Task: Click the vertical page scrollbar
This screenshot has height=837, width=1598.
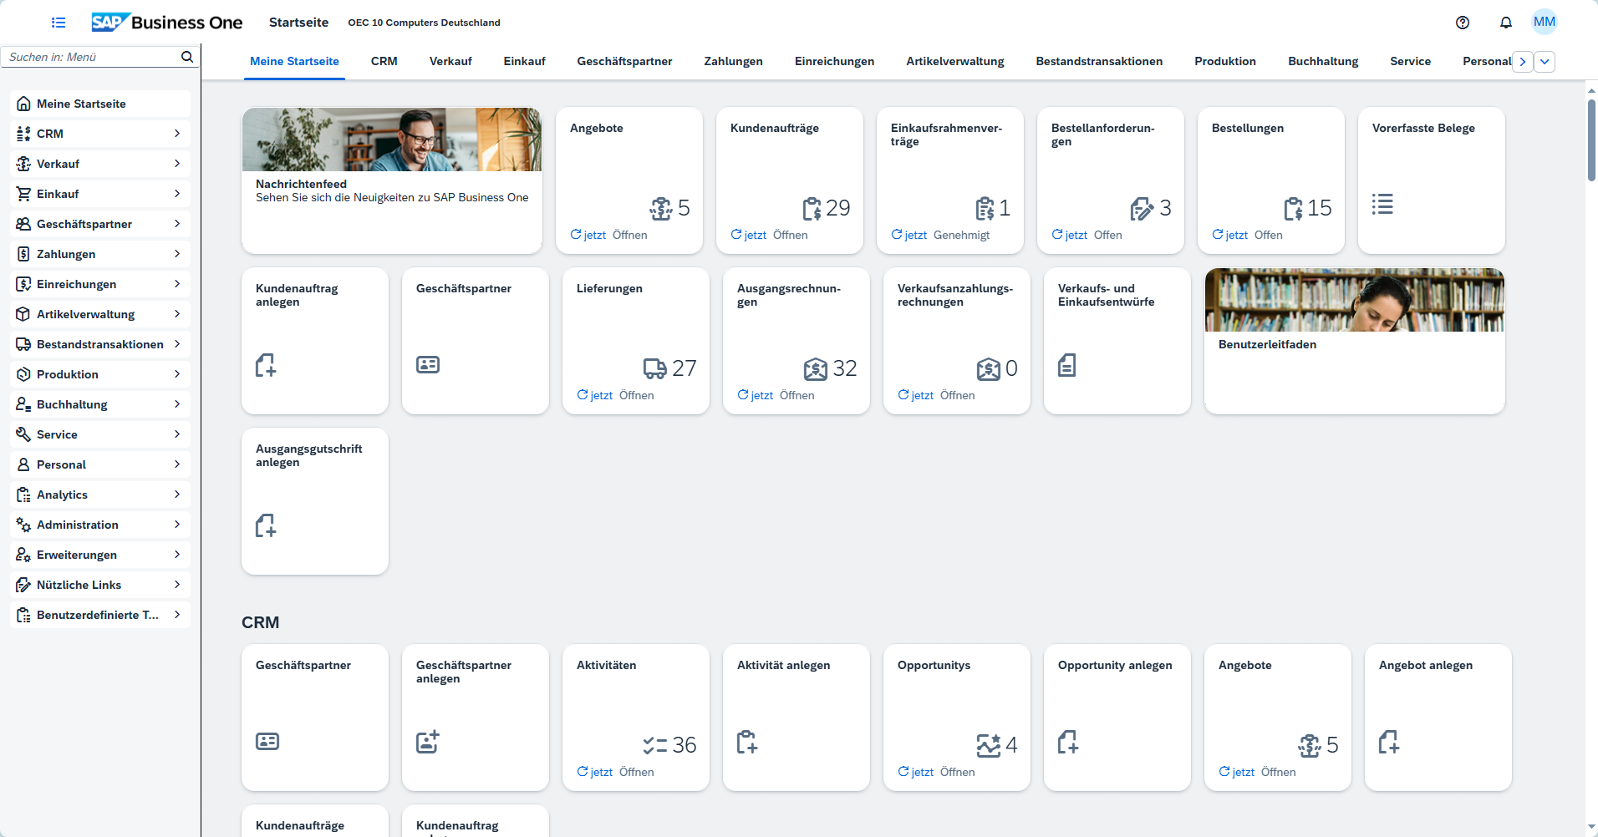Action: 1591,138
